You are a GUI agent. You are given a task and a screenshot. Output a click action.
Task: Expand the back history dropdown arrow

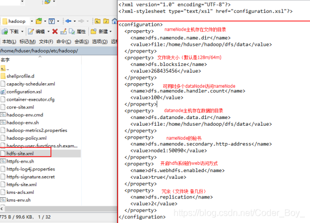[x=74, y=21]
